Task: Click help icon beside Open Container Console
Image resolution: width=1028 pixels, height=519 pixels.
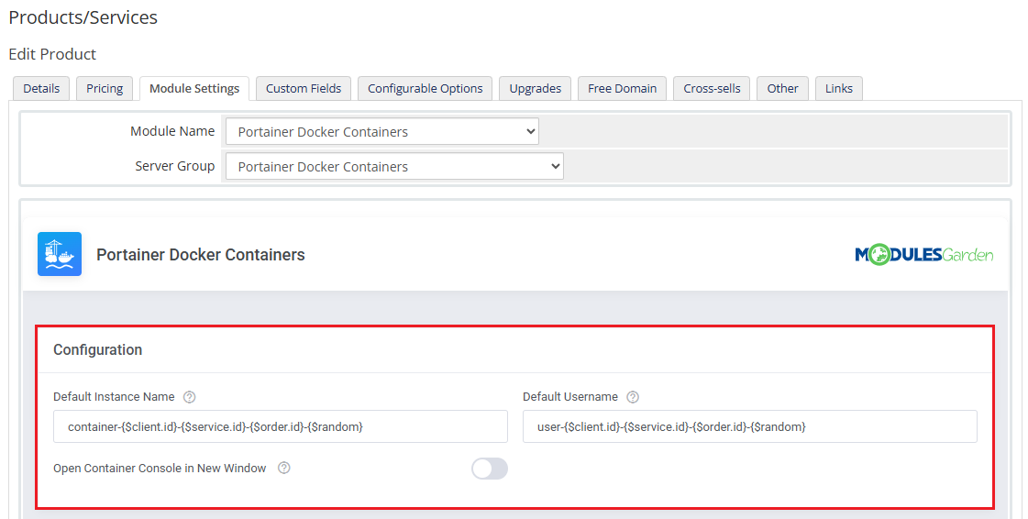Action: (284, 468)
